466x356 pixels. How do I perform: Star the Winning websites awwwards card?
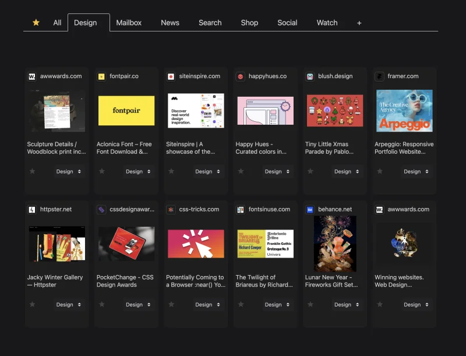pos(380,304)
